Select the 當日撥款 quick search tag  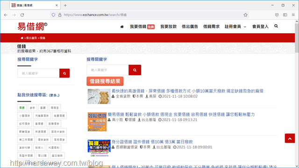click(x=57, y=155)
